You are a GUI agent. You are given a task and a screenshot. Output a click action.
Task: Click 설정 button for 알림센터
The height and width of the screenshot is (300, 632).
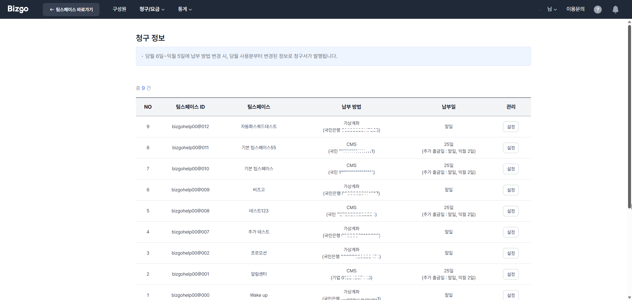tap(511, 274)
